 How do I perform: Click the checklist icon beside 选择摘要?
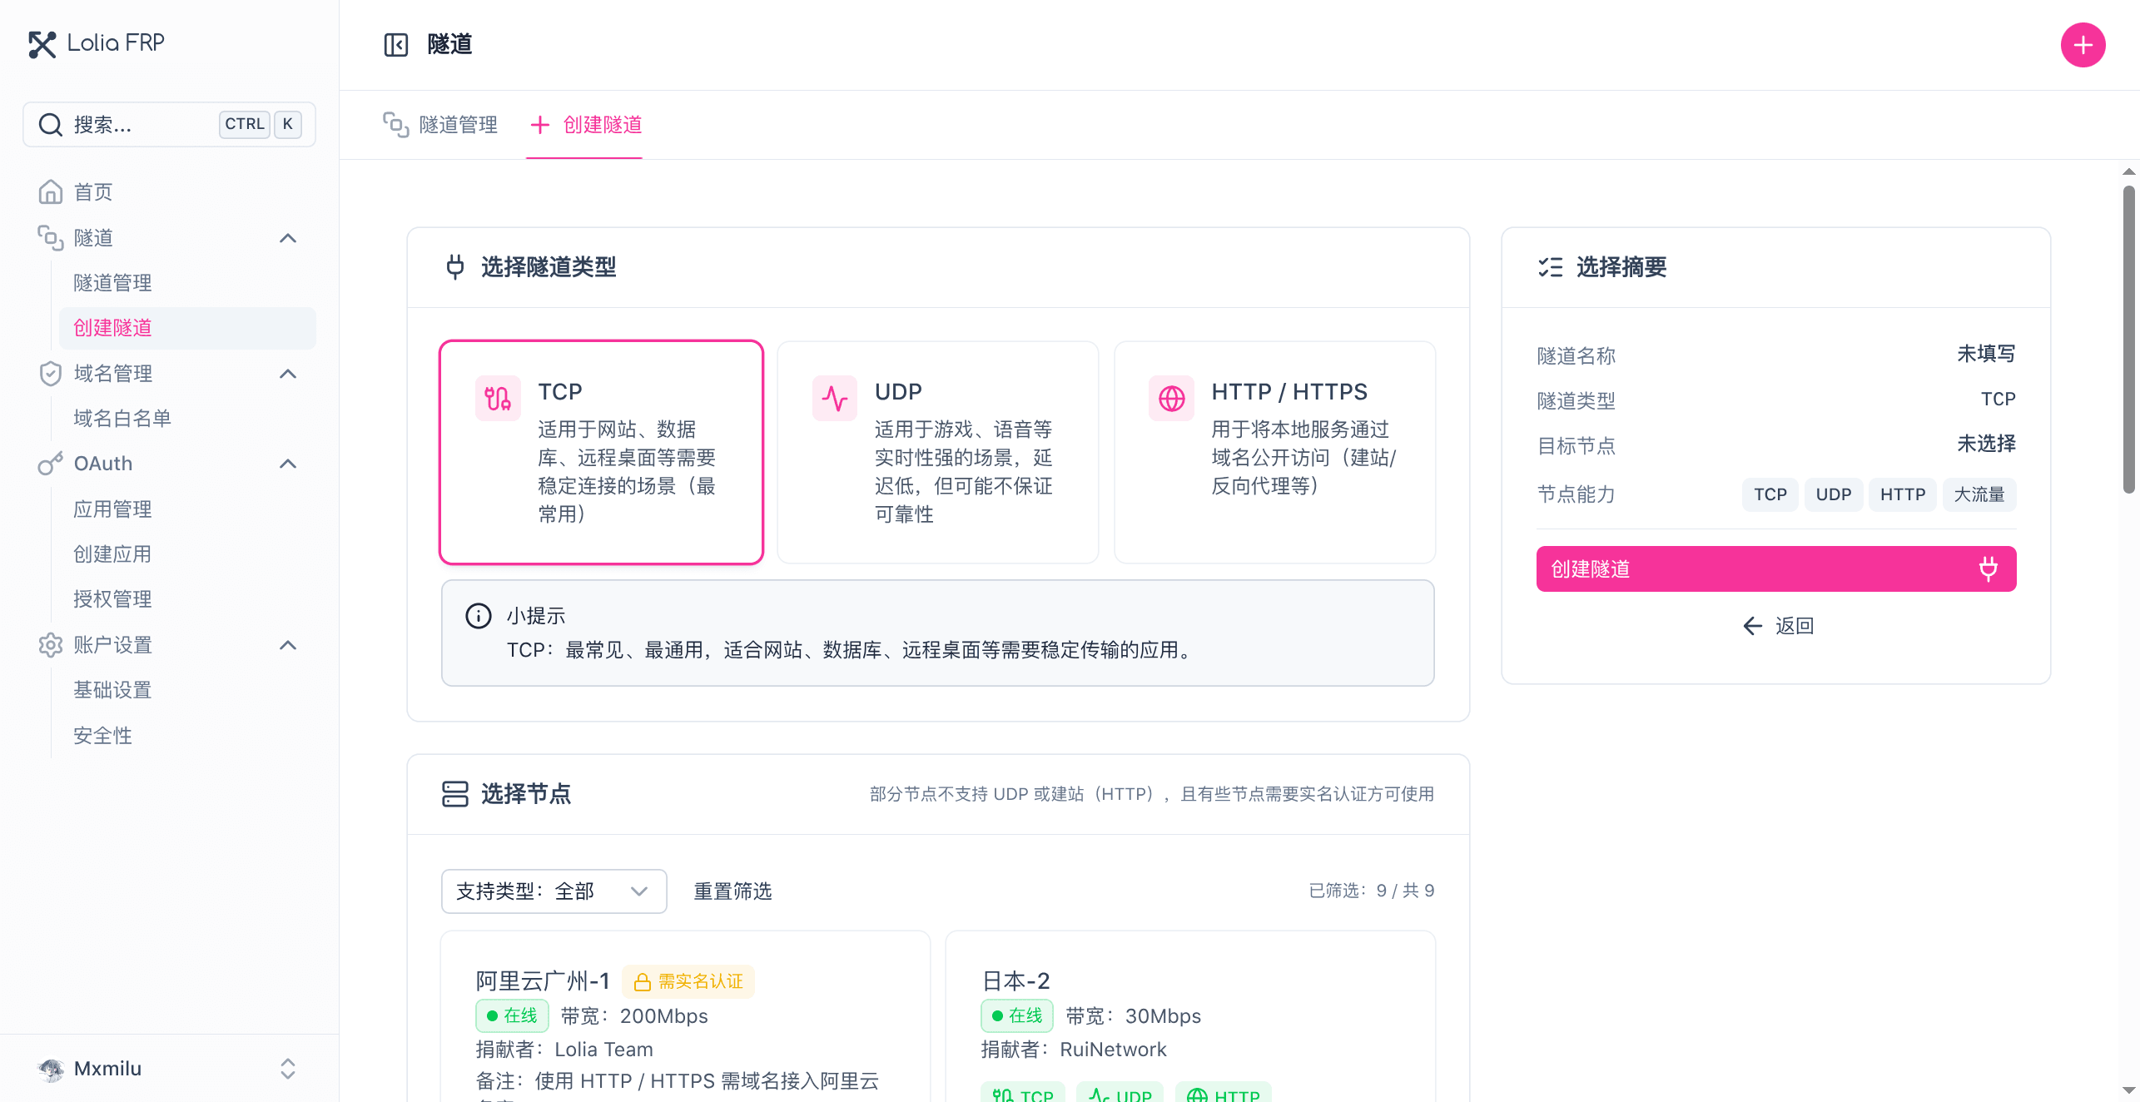(x=1550, y=266)
